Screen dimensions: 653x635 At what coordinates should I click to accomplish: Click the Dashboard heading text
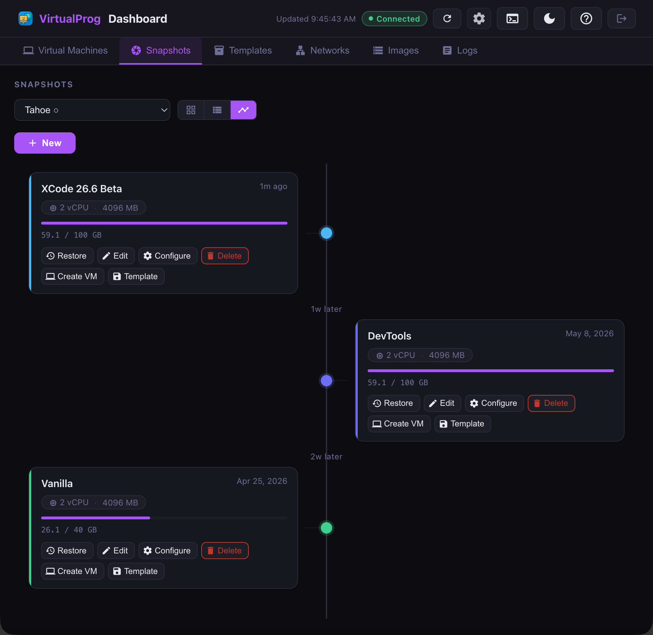pos(138,18)
